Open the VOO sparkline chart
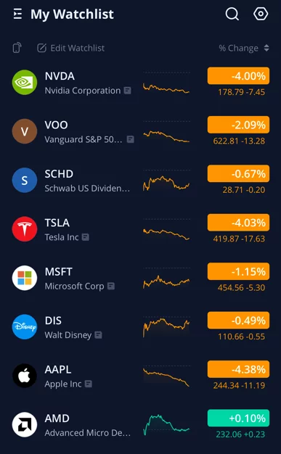The width and height of the screenshot is (281, 454). point(166,131)
